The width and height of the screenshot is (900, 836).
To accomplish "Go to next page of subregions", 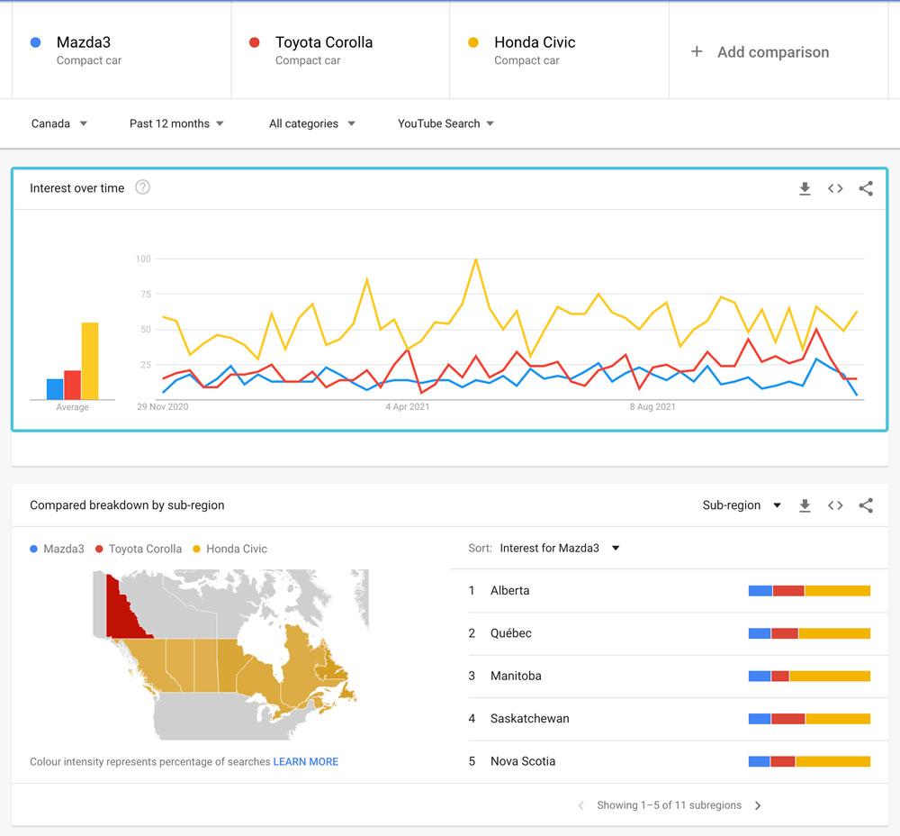I will click(x=758, y=805).
